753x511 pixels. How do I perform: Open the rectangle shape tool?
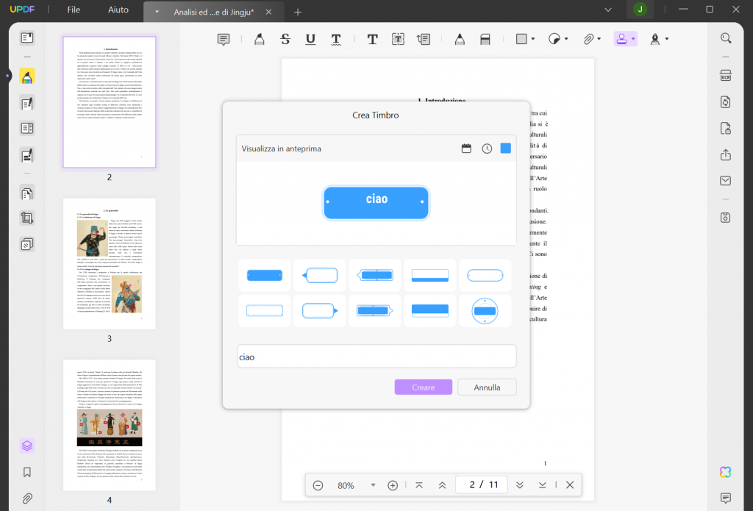[x=521, y=39]
